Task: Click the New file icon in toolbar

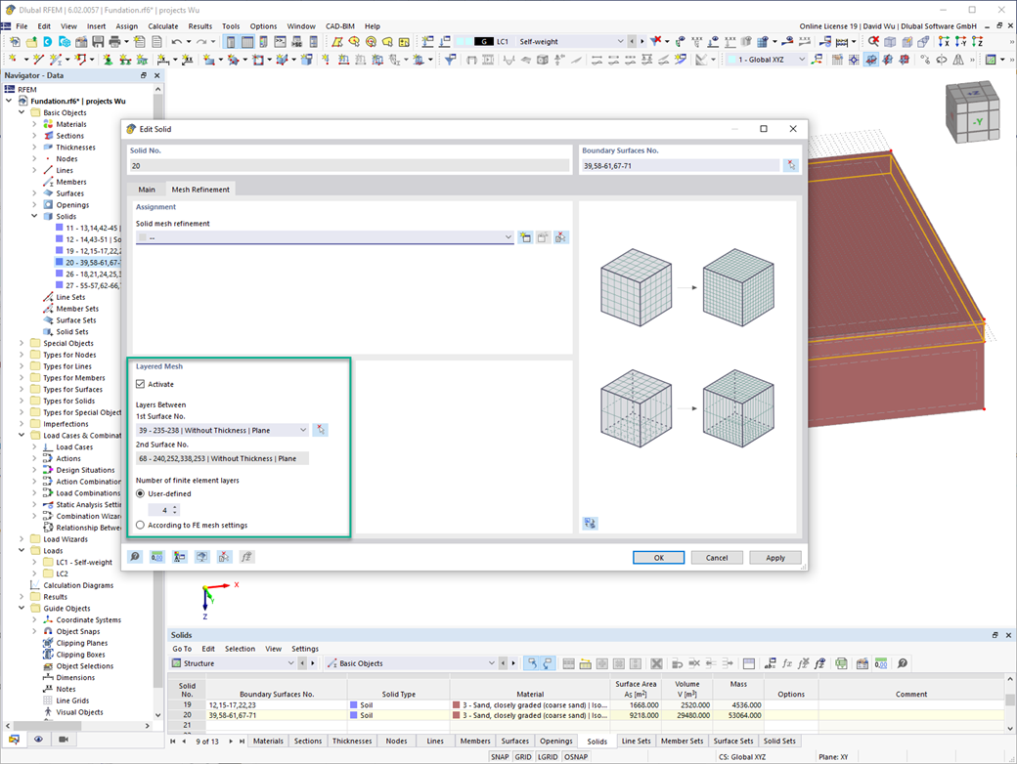Action: (15, 41)
